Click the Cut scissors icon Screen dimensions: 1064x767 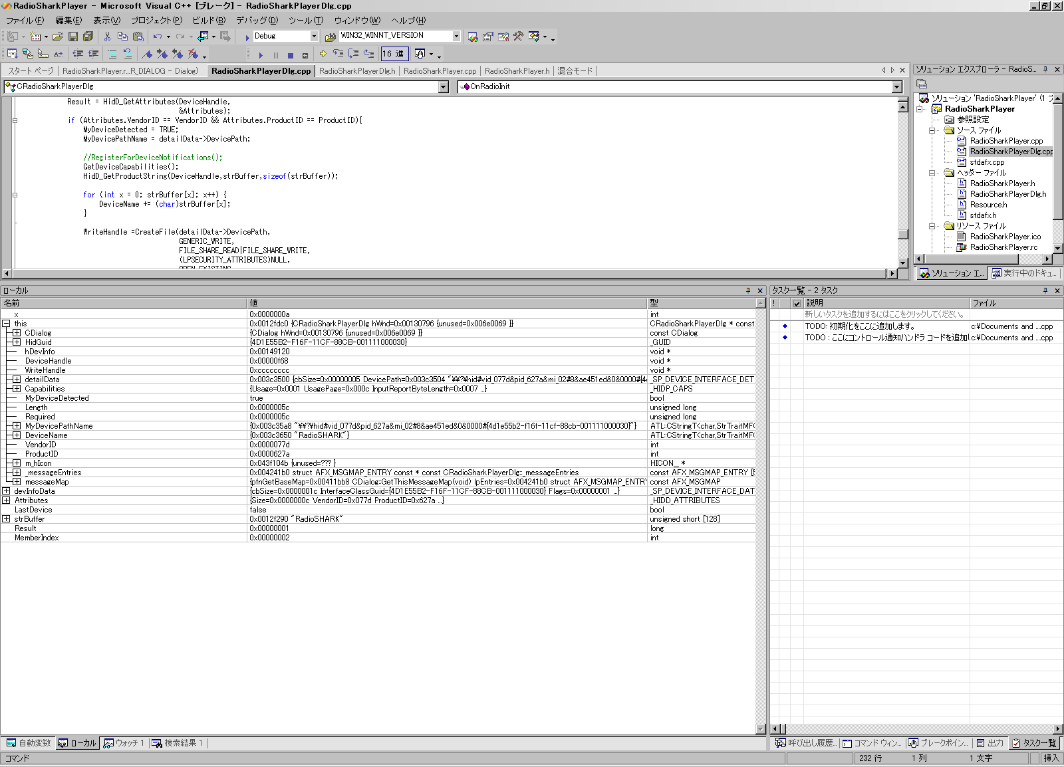point(107,37)
